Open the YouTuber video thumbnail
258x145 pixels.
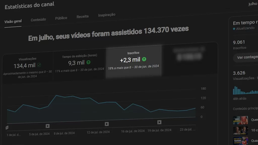240,141
